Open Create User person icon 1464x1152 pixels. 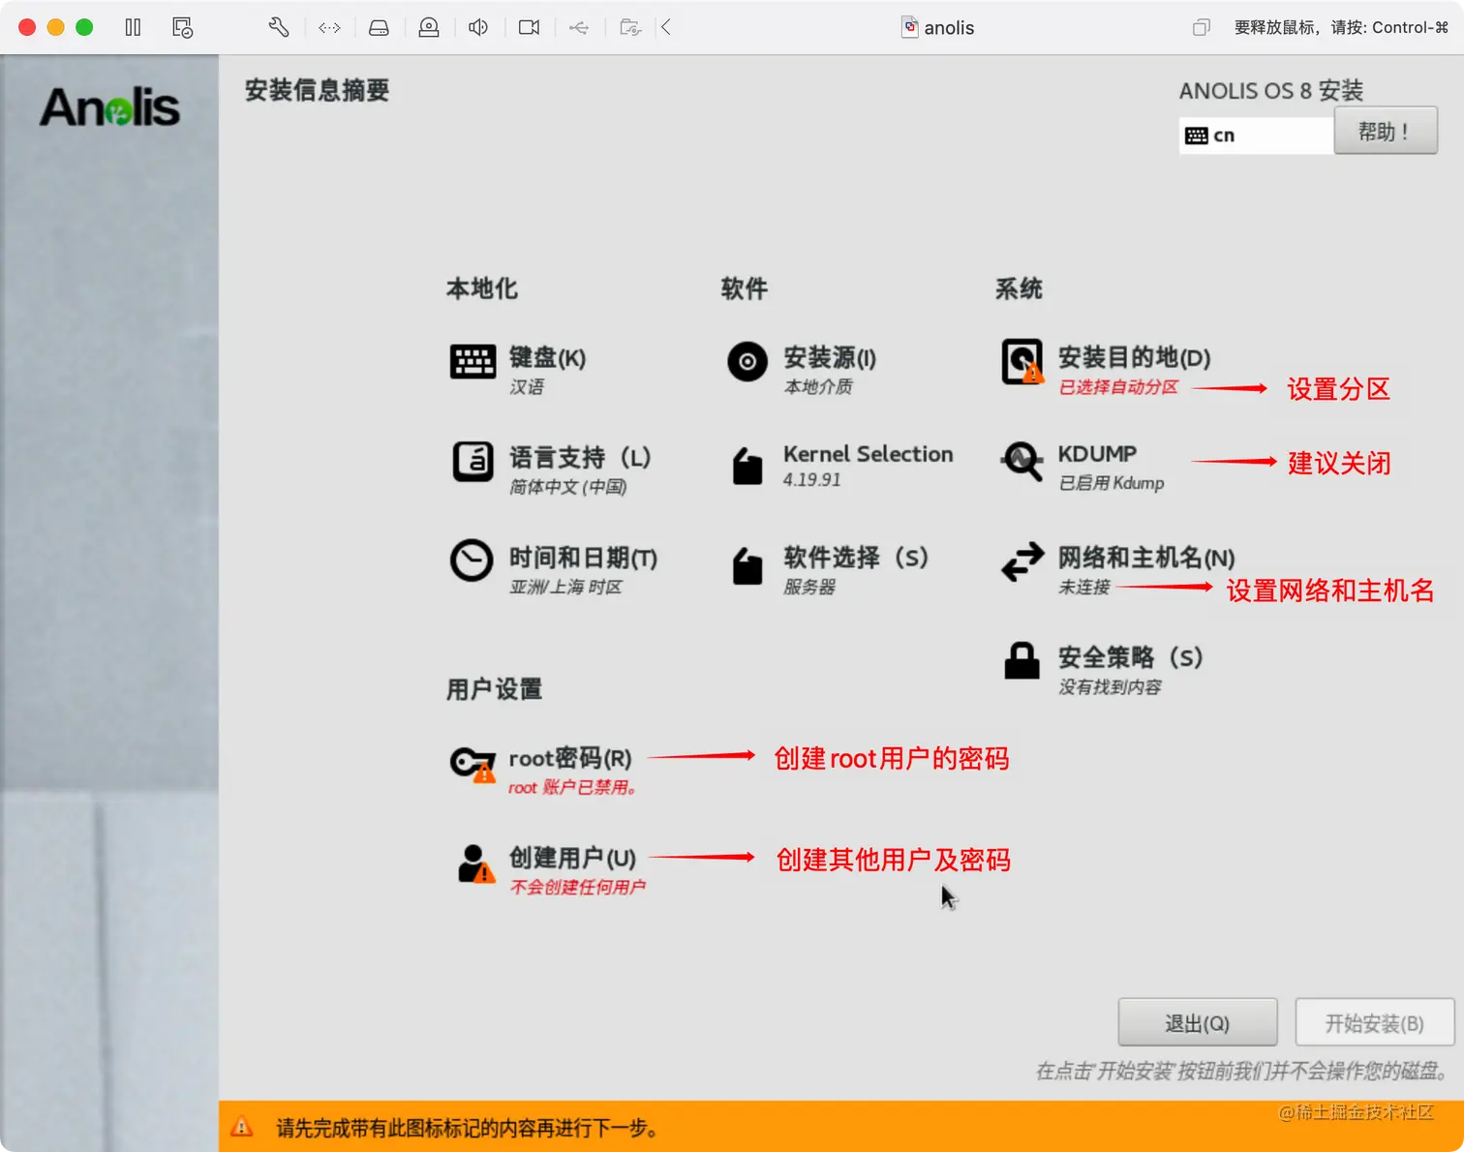tap(475, 864)
